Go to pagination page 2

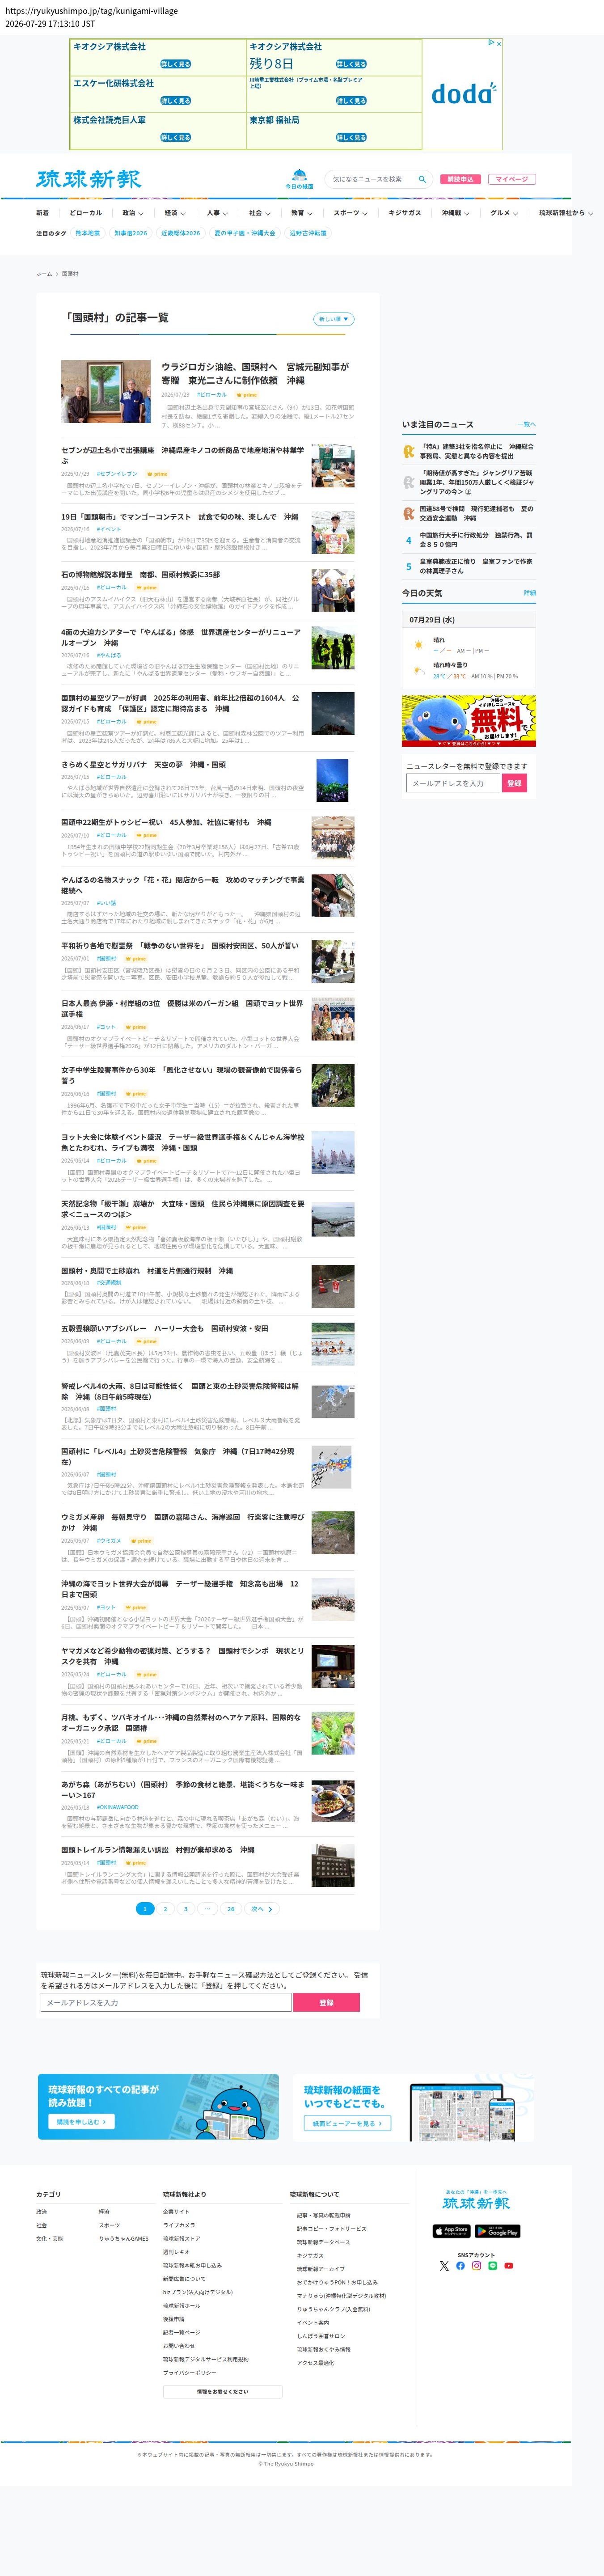[x=165, y=1909]
